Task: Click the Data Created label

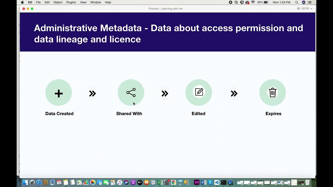Action: 59,113
